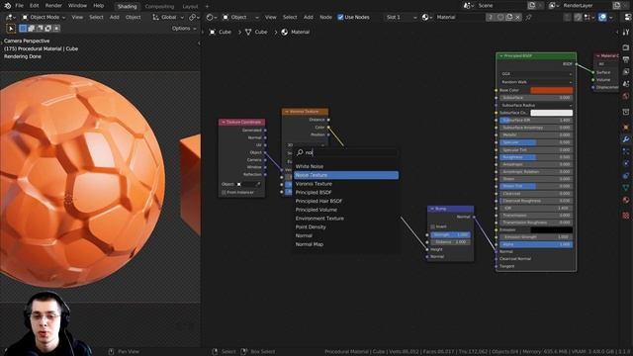
Task: Open the Random Walk subsurface dropdown
Action: [x=536, y=82]
